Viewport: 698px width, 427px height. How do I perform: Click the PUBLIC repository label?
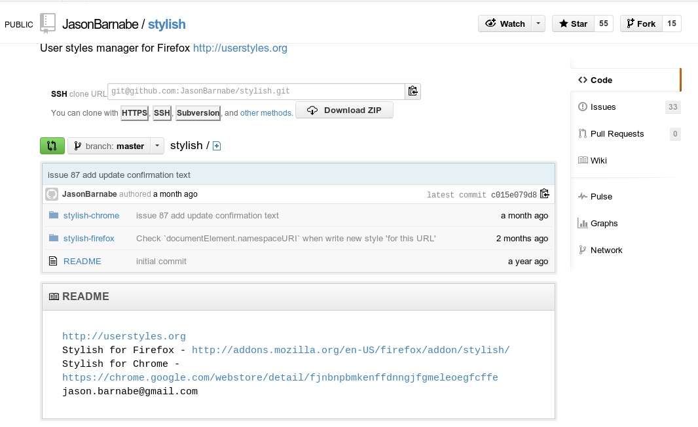(x=19, y=24)
